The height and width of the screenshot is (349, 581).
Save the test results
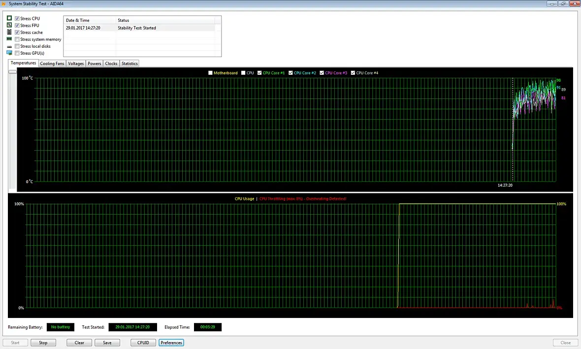[107, 343]
